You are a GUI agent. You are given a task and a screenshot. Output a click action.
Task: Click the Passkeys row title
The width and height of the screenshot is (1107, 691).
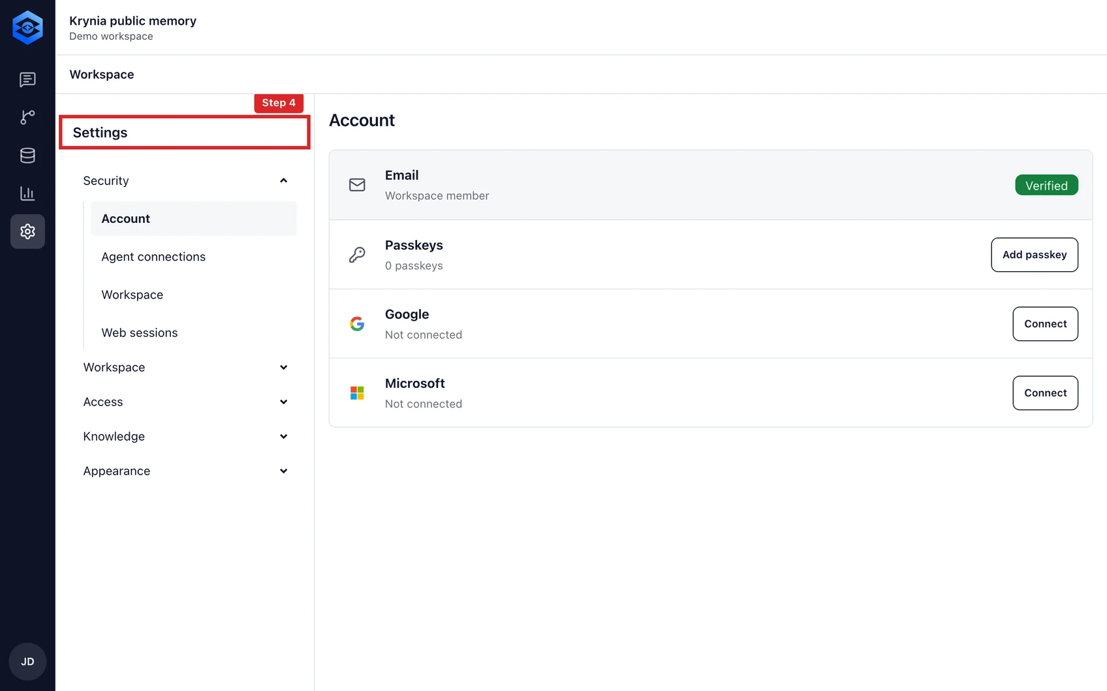click(x=414, y=245)
